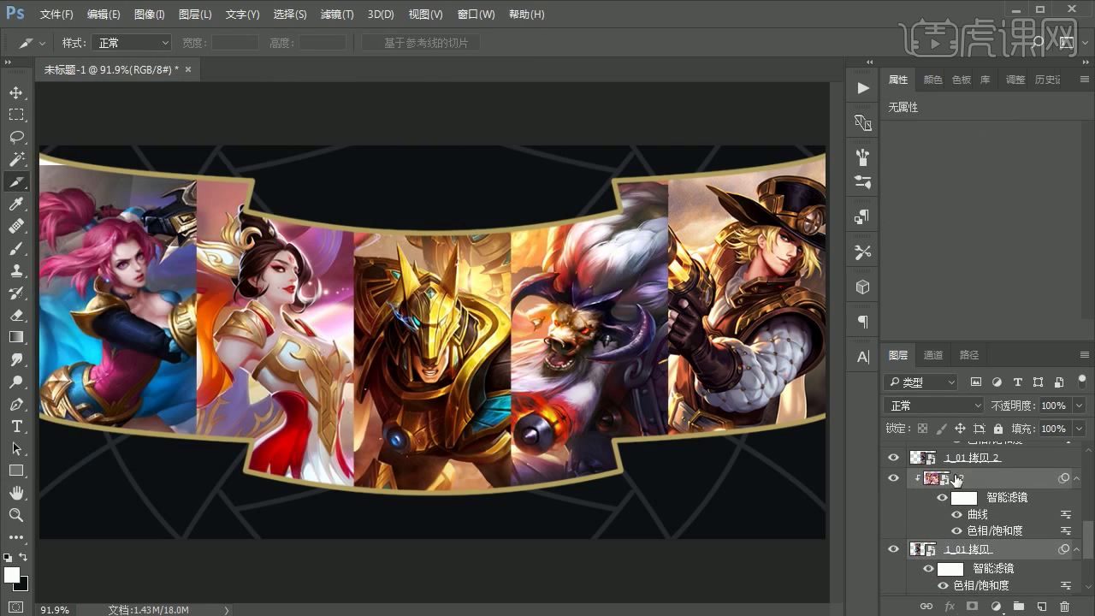1095x616 pixels.
Task: Toggle the layer filter on/off switch
Action: (x=1082, y=382)
